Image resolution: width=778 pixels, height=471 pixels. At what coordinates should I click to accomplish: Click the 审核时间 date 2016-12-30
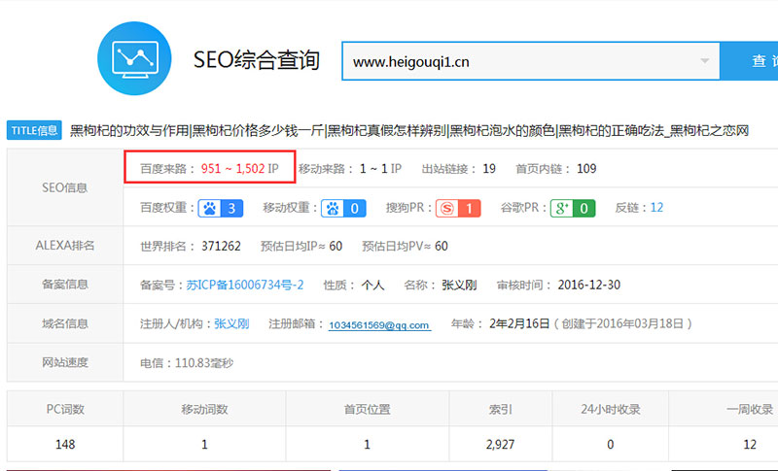tap(589, 285)
